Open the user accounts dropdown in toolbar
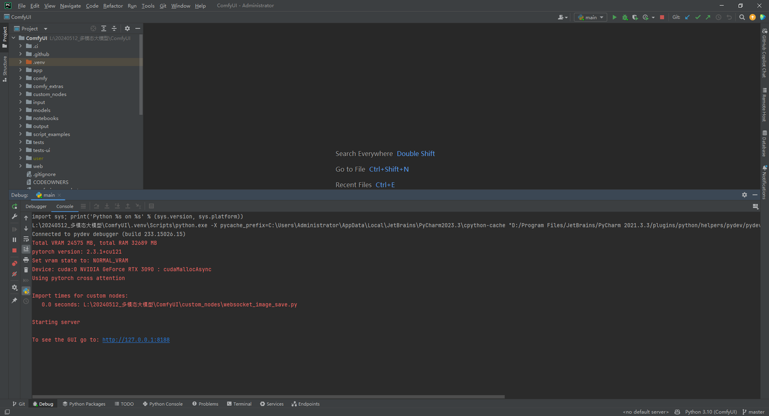 point(563,17)
